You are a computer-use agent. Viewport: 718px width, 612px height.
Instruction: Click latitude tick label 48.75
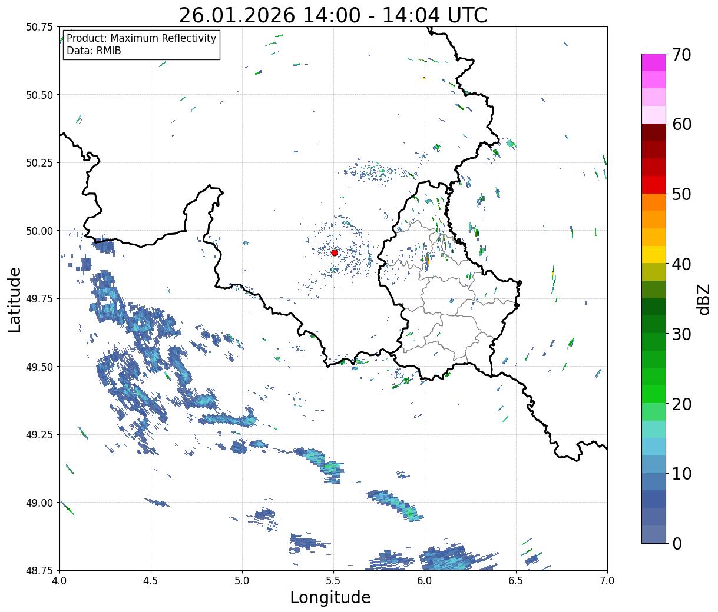click(39, 571)
